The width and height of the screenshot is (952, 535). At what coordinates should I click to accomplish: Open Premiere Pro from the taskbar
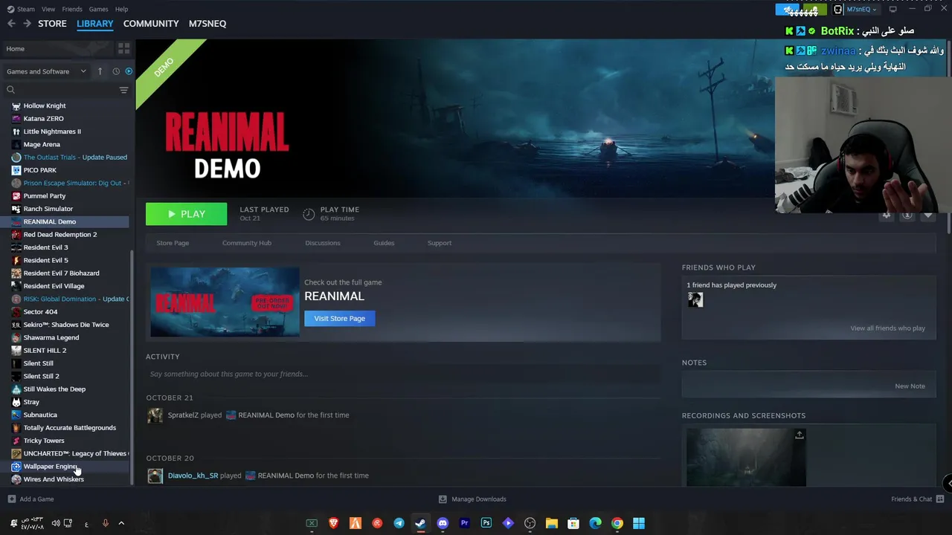pyautogui.click(x=464, y=523)
